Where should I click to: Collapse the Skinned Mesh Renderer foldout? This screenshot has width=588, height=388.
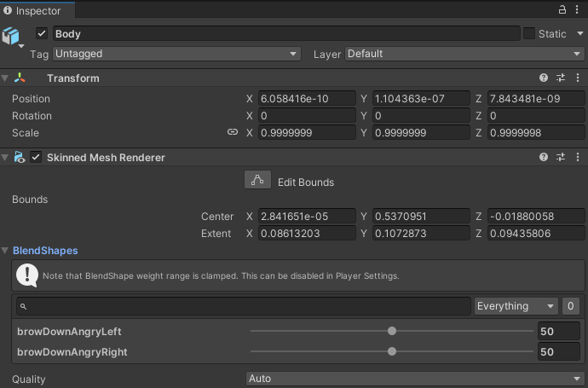[5, 157]
